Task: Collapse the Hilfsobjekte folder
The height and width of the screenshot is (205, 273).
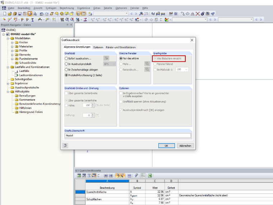Action: point(8,92)
